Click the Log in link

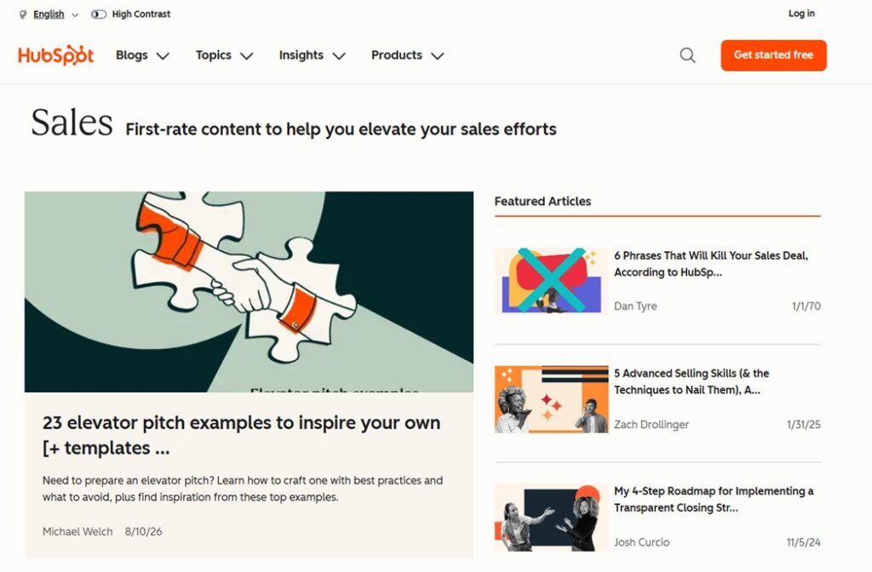[x=801, y=14]
